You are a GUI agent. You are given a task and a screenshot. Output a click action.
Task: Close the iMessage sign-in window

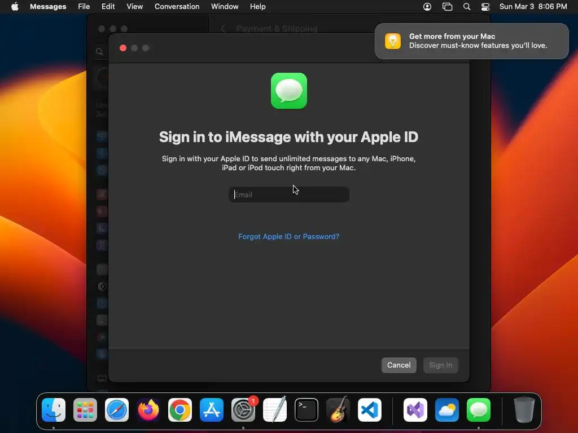123,48
